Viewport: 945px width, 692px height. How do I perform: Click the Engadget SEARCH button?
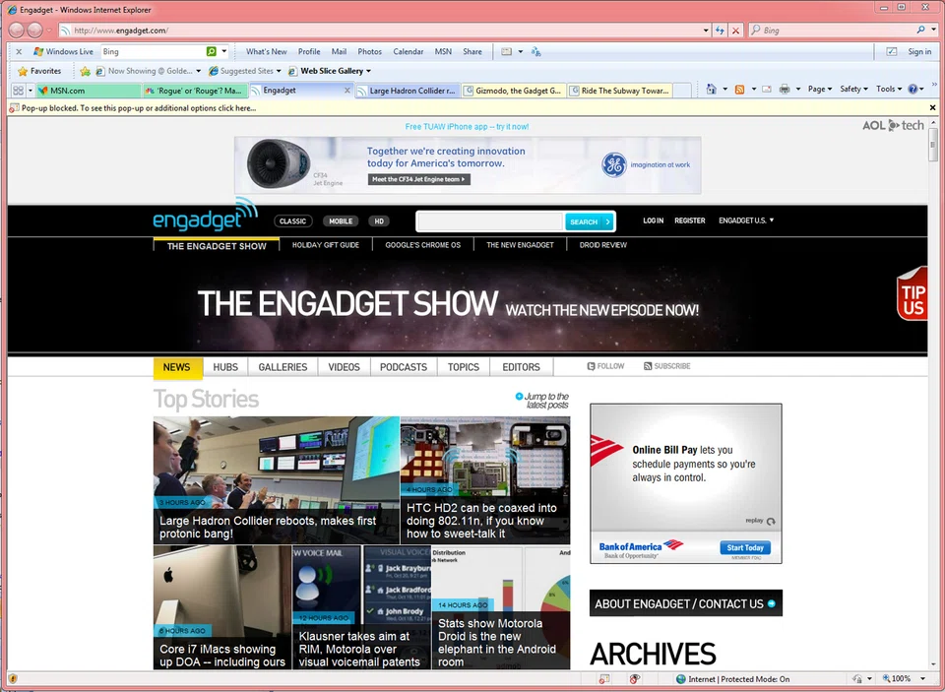[589, 221]
